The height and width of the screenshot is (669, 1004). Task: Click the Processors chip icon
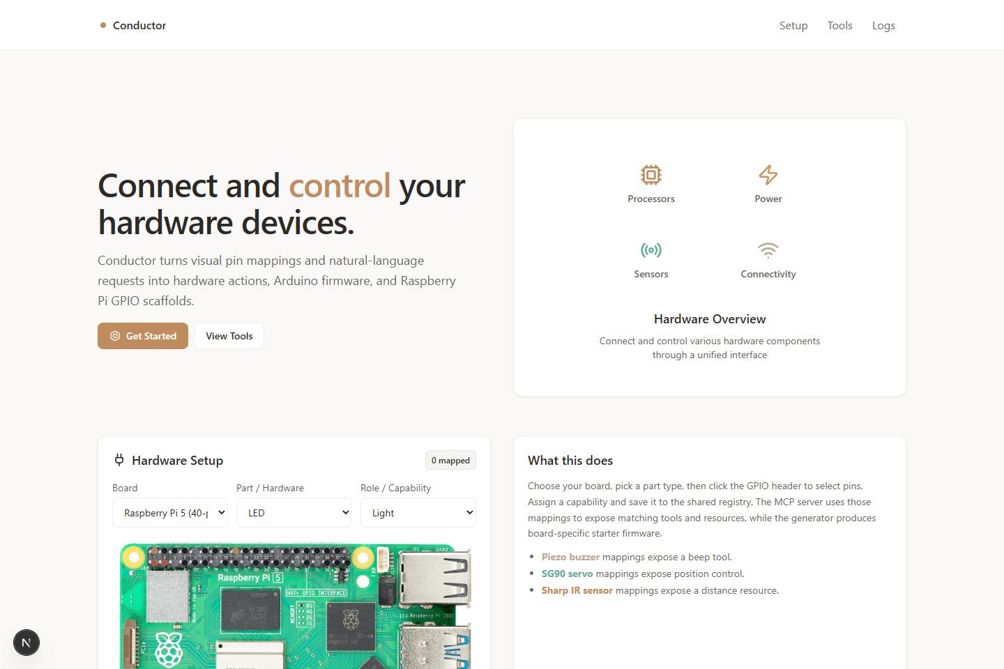tap(651, 174)
